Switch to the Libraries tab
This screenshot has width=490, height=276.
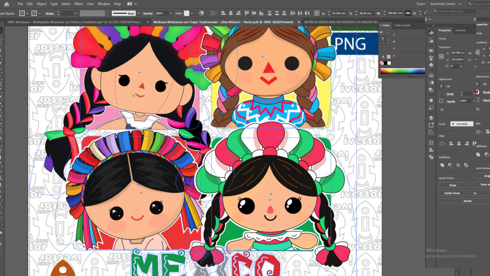(460, 30)
